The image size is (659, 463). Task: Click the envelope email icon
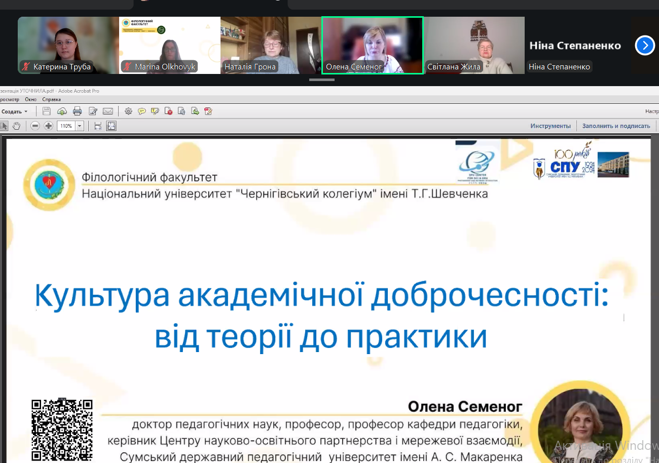[107, 111]
